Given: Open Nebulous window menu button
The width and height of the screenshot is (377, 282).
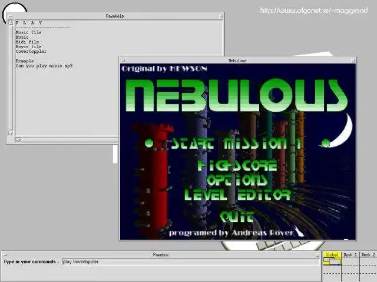Looking at the screenshot, I should tap(123, 61).
